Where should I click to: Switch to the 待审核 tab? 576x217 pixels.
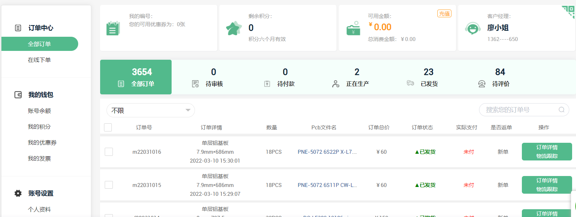pyautogui.click(x=208, y=77)
